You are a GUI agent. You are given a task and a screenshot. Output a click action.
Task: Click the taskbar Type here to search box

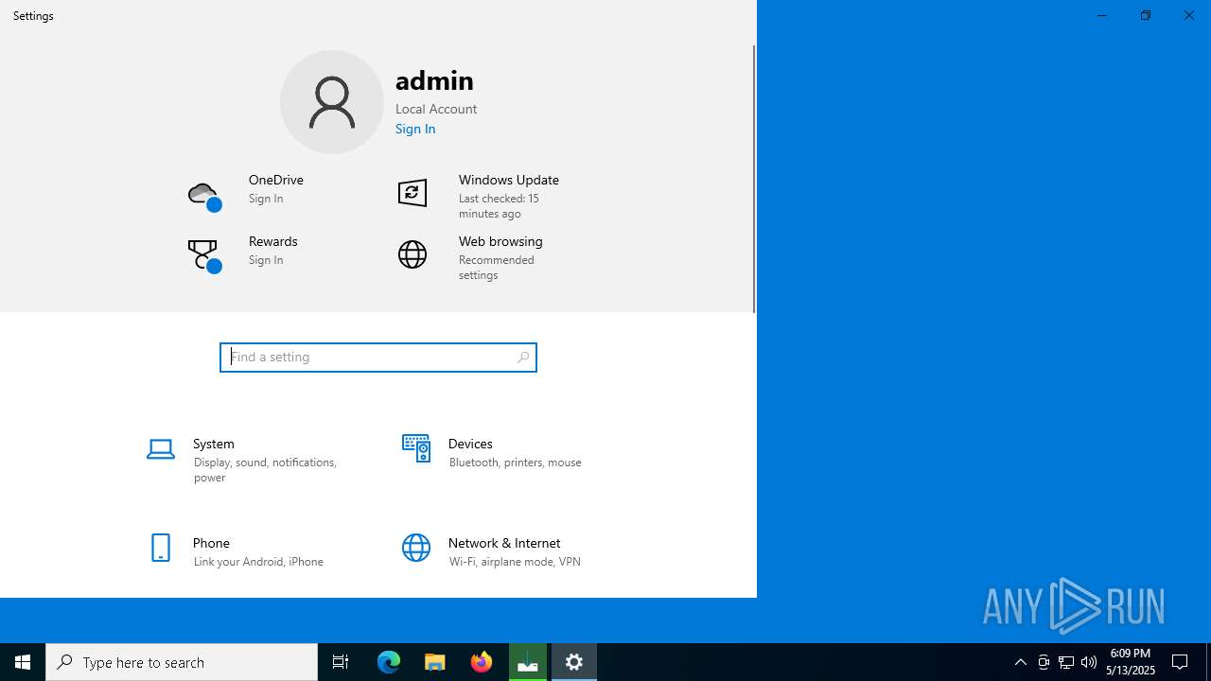pyautogui.click(x=182, y=662)
